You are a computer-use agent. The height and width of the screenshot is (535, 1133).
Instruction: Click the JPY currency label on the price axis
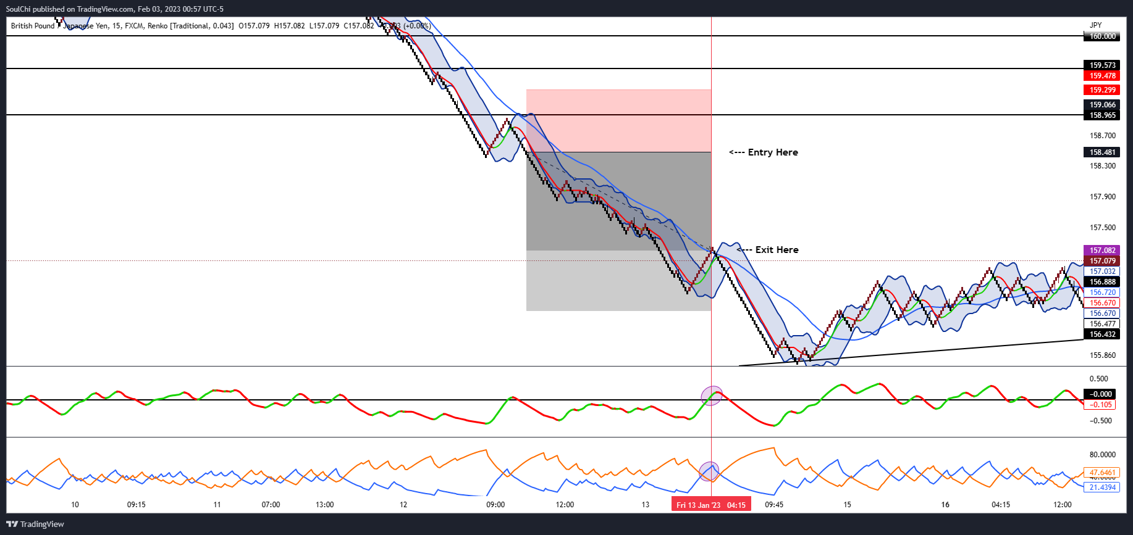[x=1095, y=25]
